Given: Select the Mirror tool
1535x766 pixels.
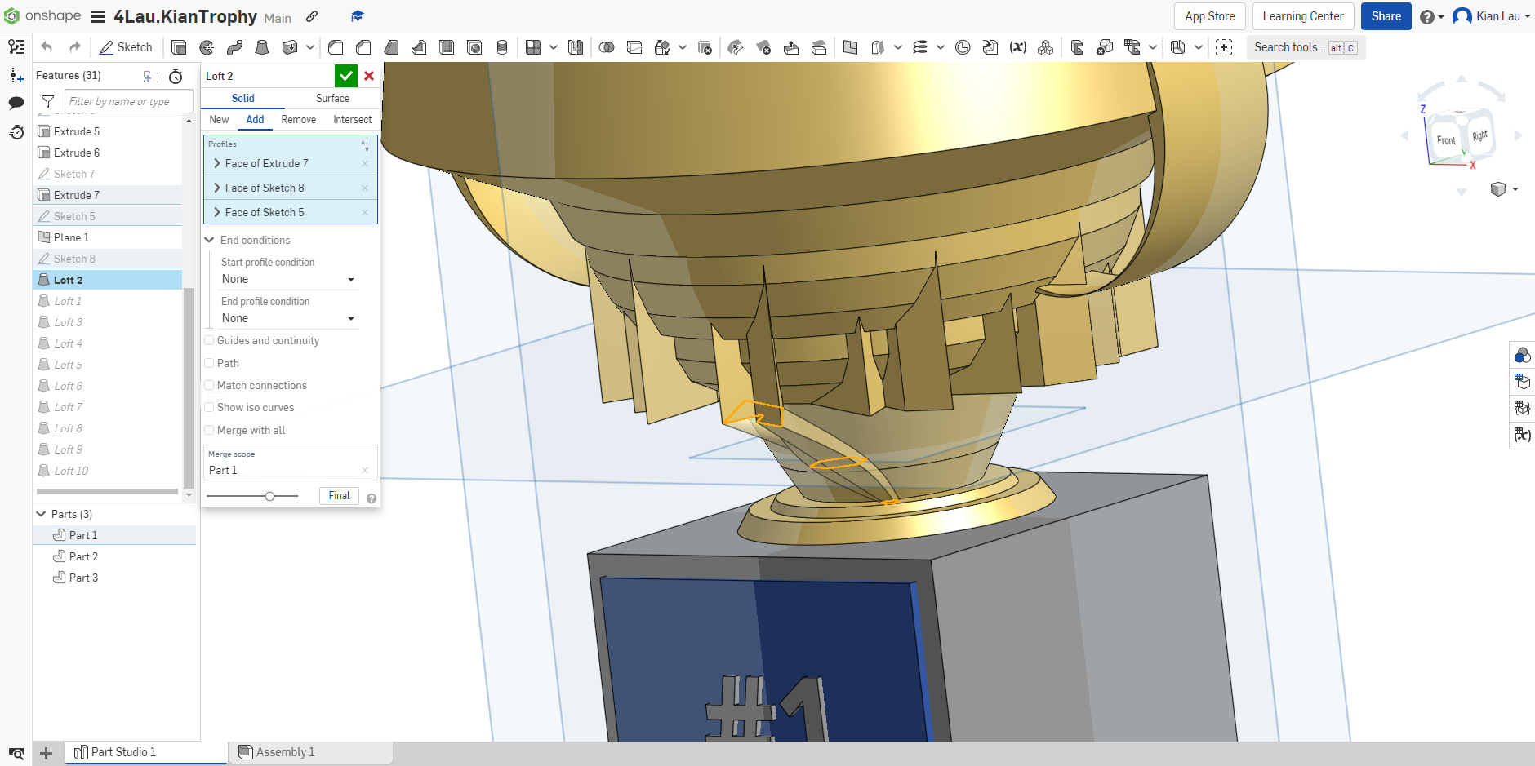Looking at the screenshot, I should tap(576, 47).
